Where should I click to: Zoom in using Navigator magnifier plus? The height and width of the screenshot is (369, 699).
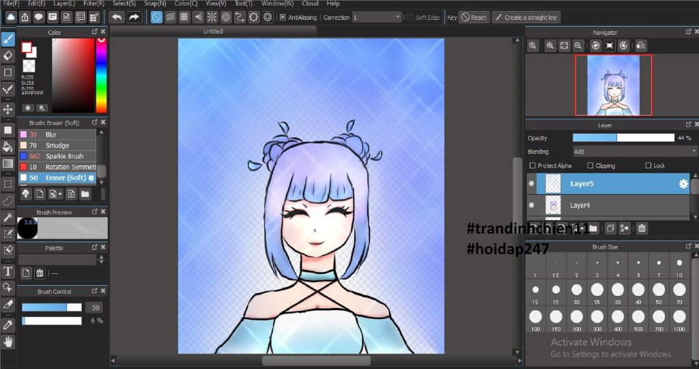point(550,46)
